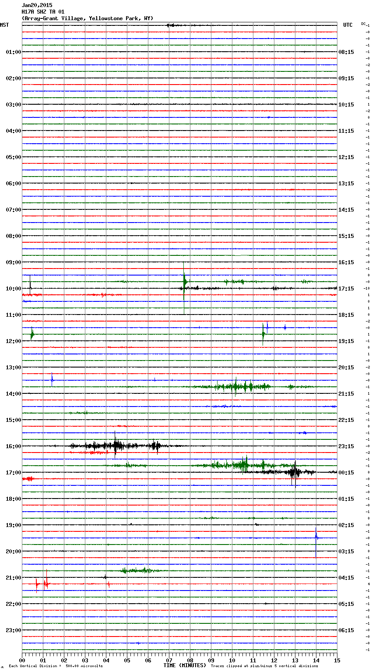The width and height of the screenshot is (372, 672).
Task: Click the 01:15 UTC time label
Action: coord(346,499)
